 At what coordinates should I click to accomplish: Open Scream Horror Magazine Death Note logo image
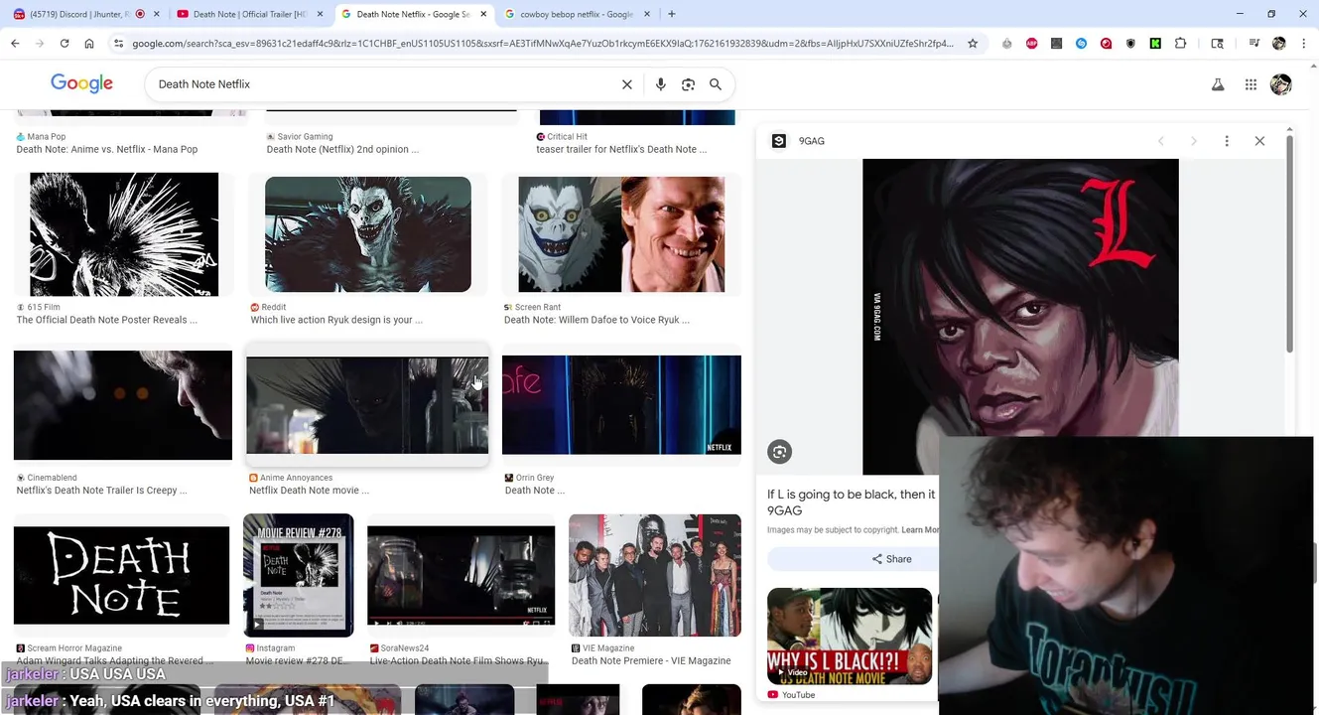click(x=121, y=575)
